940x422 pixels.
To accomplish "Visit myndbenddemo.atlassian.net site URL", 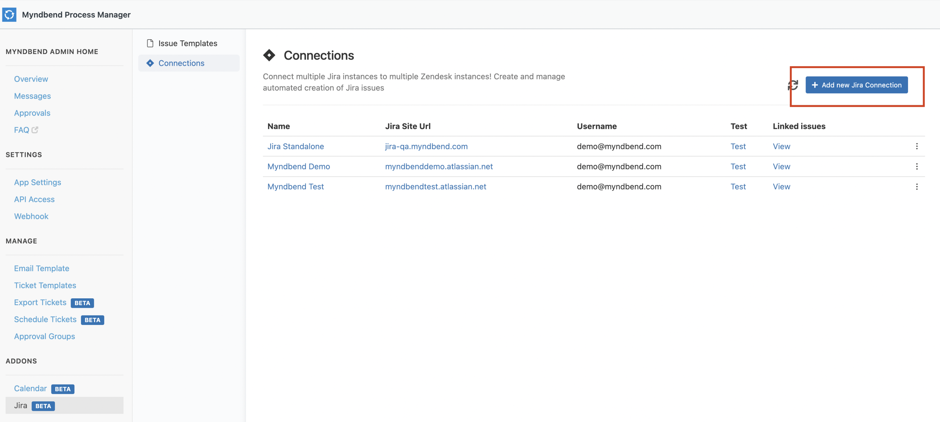I will pyautogui.click(x=439, y=166).
